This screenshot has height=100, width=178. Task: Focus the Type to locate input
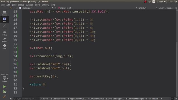click(x=27, y=99)
